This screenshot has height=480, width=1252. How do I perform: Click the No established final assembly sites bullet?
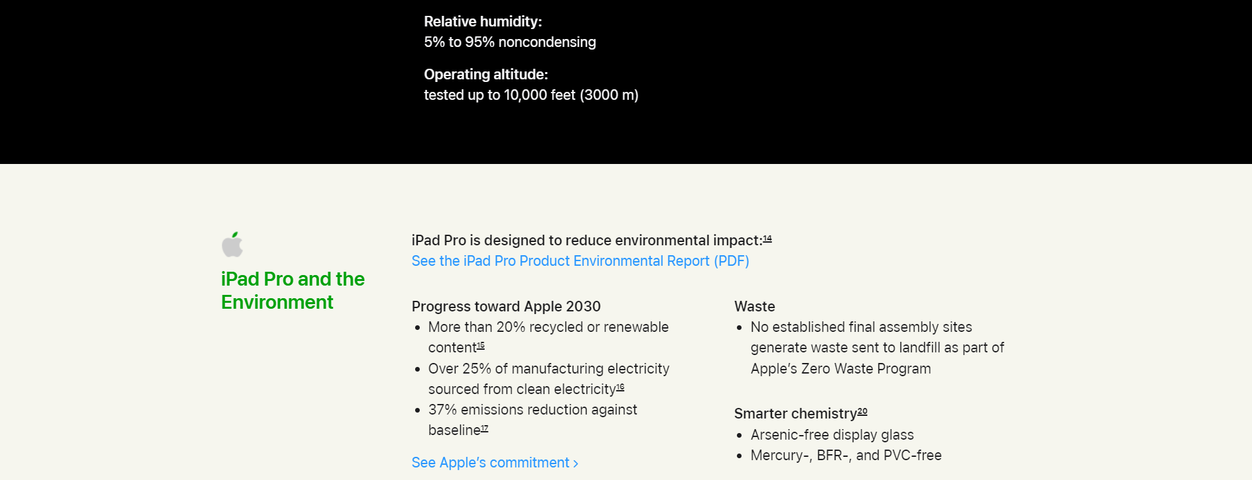[x=877, y=348]
